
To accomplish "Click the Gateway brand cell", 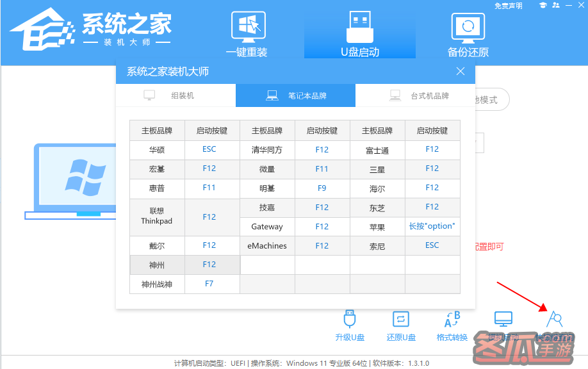I will [x=267, y=227].
